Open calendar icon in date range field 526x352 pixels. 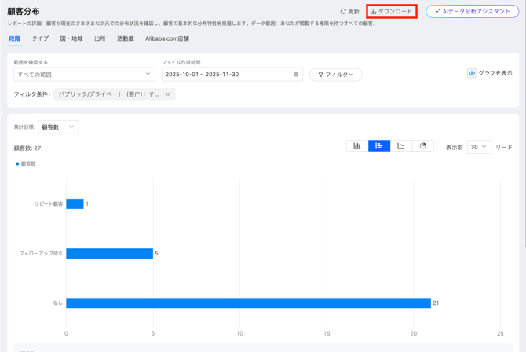295,75
